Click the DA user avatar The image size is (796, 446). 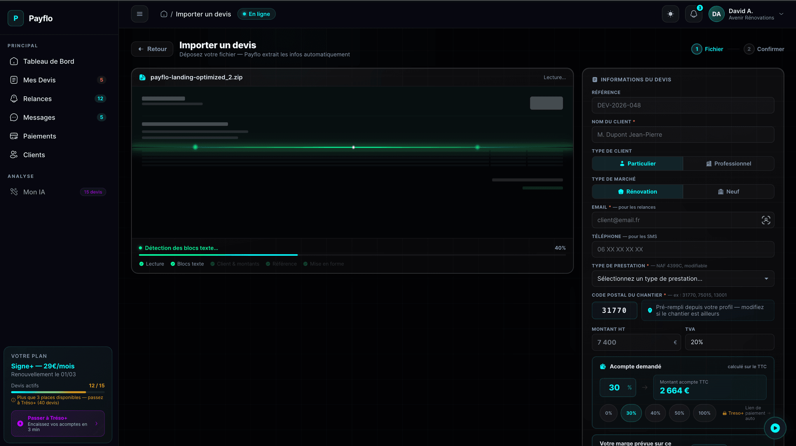point(716,14)
